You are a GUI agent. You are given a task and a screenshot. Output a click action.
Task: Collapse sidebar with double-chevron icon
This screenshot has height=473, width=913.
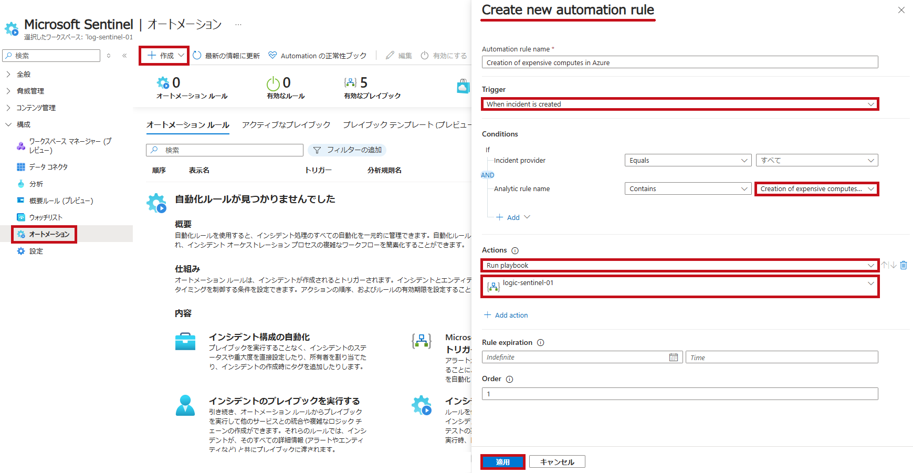[124, 56]
